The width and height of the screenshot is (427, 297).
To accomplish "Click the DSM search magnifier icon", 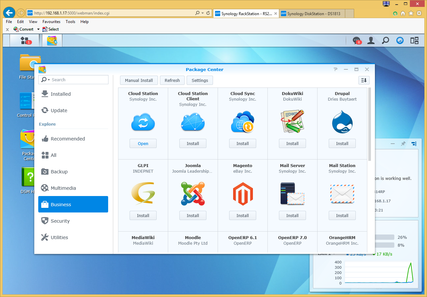I will click(385, 40).
